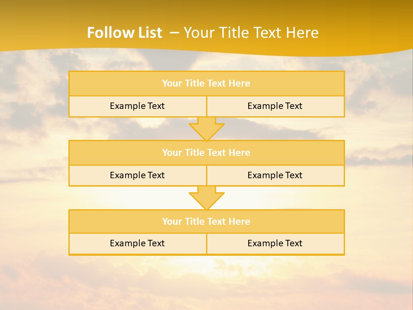This screenshot has height=310, width=413.
Task: Click middle-left 'Example Text' cell
Action: point(137,175)
